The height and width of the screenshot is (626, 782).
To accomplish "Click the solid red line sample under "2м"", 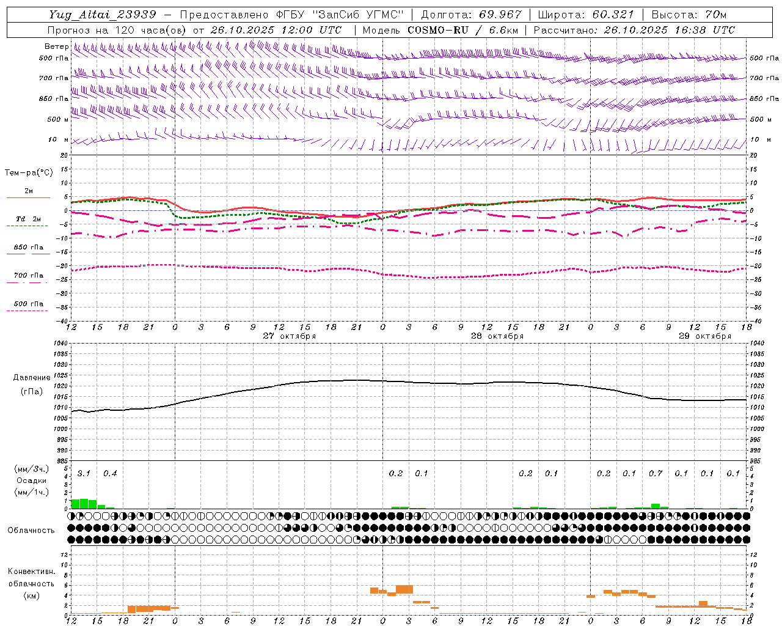I will 28,197.
